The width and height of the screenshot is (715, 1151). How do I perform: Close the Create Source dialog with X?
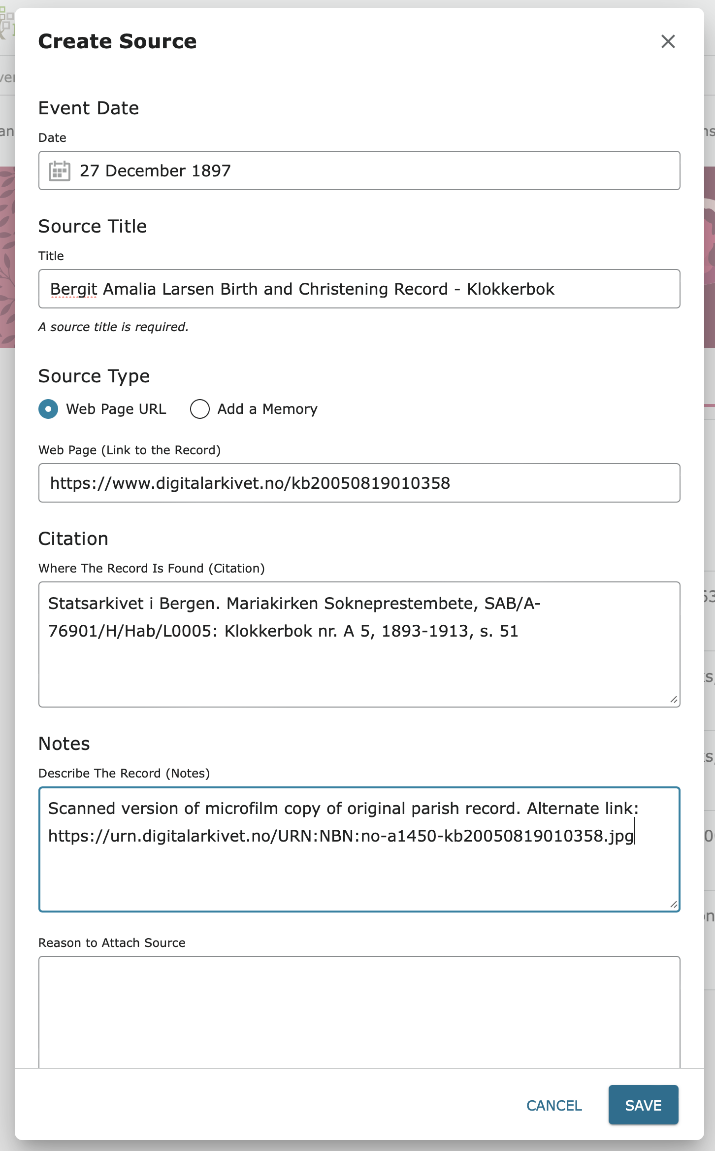tap(668, 41)
